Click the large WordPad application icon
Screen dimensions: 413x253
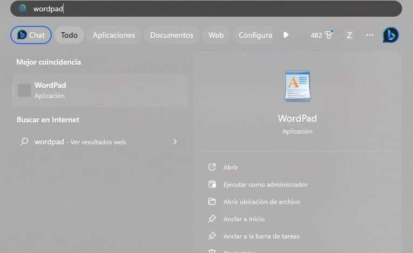point(297,86)
